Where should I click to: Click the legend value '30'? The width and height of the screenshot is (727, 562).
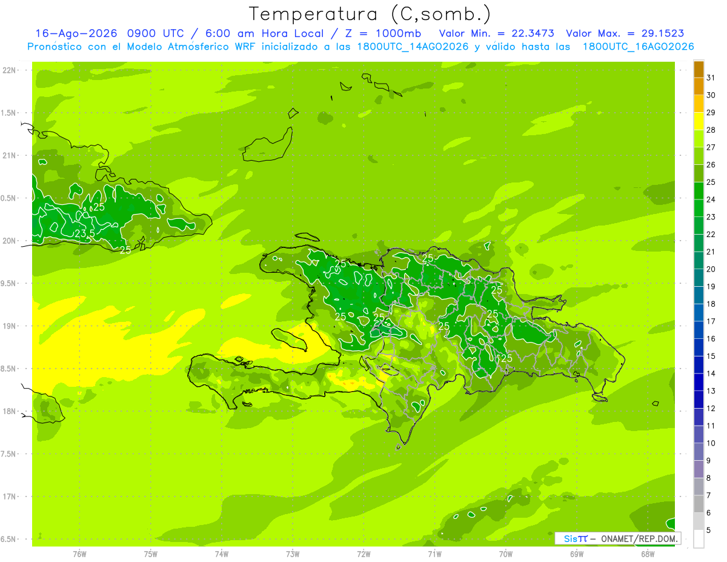click(711, 95)
